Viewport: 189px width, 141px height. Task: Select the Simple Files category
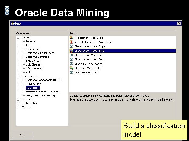click(x=33, y=61)
